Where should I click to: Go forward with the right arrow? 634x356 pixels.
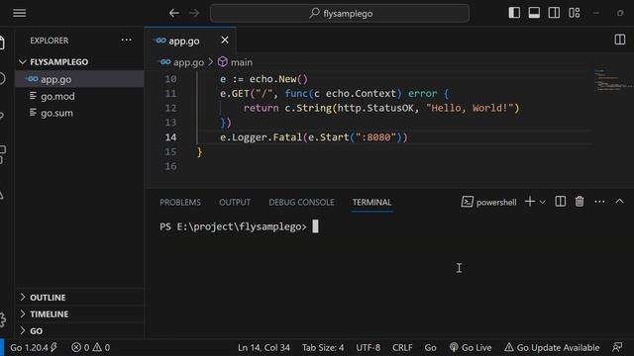[x=194, y=13]
